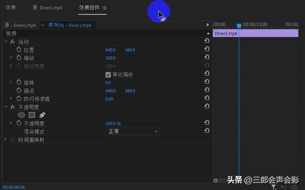Toggle the 不透明度 fx effect on or off
The image size is (305, 190).
click(12, 107)
